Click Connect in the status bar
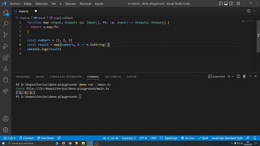The width and height of the screenshot is (260, 146). pyautogui.click(x=26, y=138)
